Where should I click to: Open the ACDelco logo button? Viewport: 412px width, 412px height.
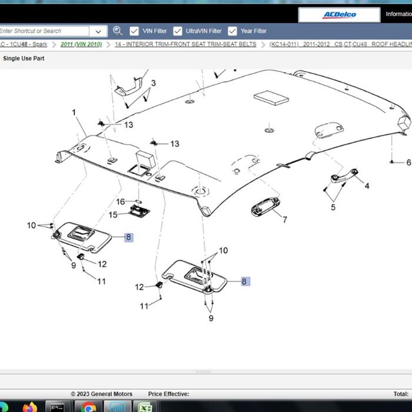click(339, 15)
